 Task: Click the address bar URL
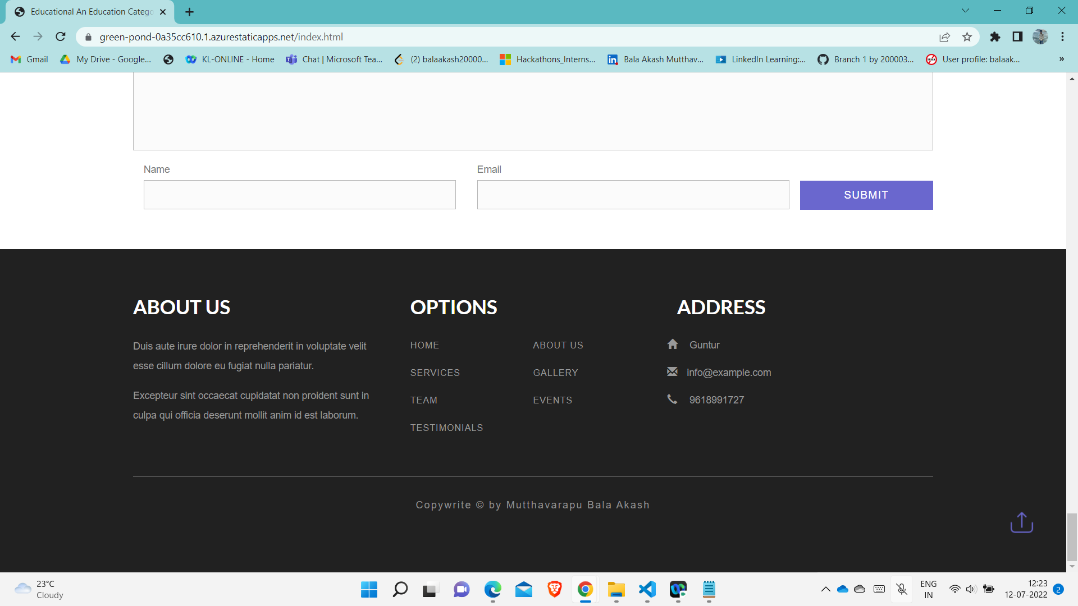221,37
